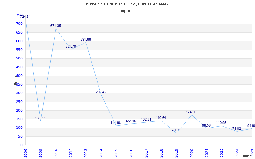Click the 2010 x-axis year label
The image size is (255, 159).
55,153
